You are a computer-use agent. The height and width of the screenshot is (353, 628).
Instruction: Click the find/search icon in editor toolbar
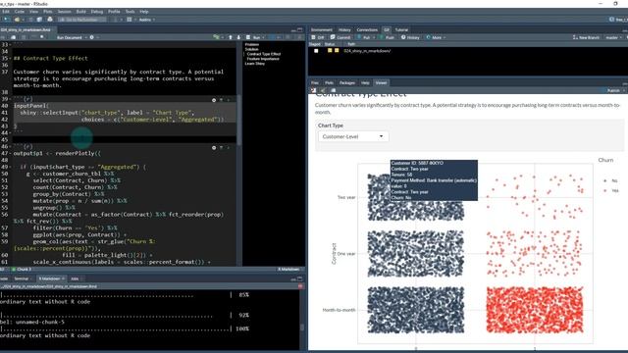(41, 37)
